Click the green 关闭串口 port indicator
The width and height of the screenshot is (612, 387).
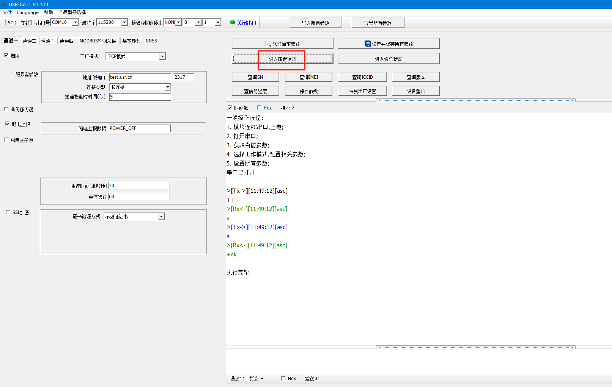(233, 23)
